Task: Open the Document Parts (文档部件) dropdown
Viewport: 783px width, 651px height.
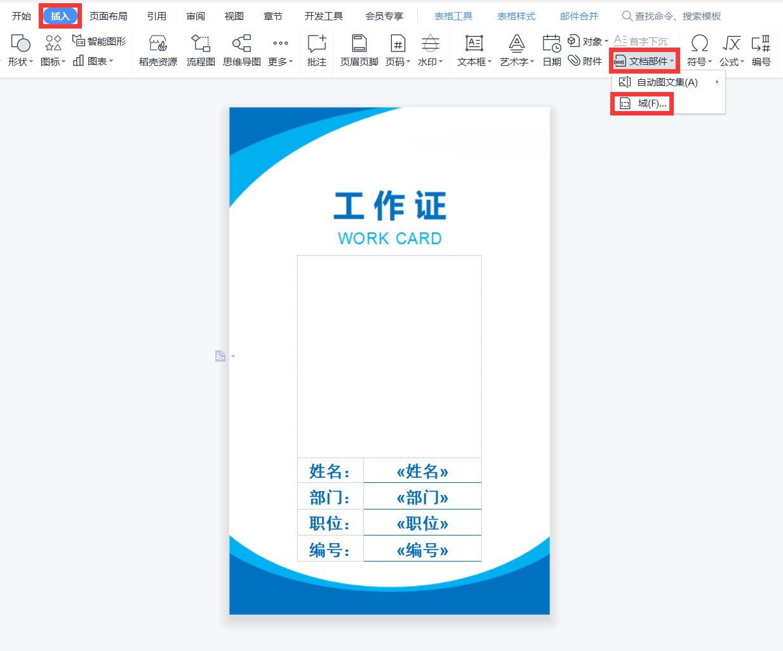Action: (645, 61)
